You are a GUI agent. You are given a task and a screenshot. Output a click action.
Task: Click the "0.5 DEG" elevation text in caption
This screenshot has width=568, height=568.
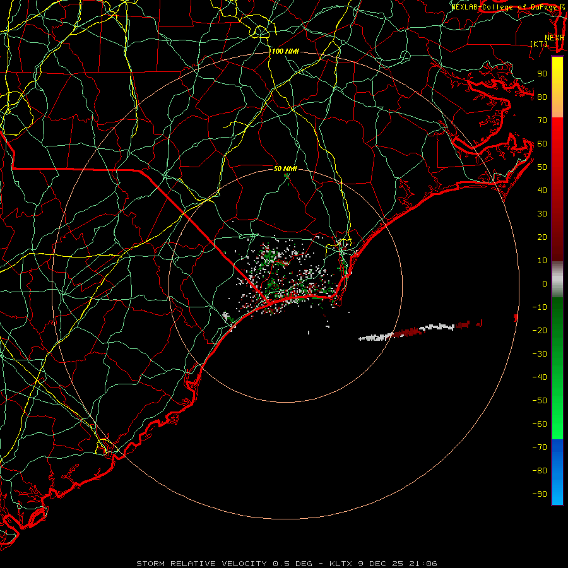pos(292,564)
